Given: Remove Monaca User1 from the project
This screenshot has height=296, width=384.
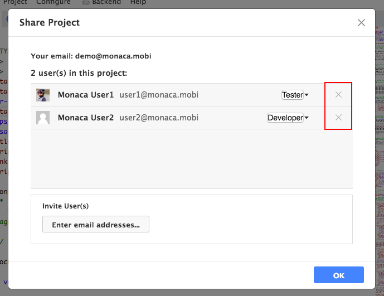Looking at the screenshot, I should coord(338,95).
